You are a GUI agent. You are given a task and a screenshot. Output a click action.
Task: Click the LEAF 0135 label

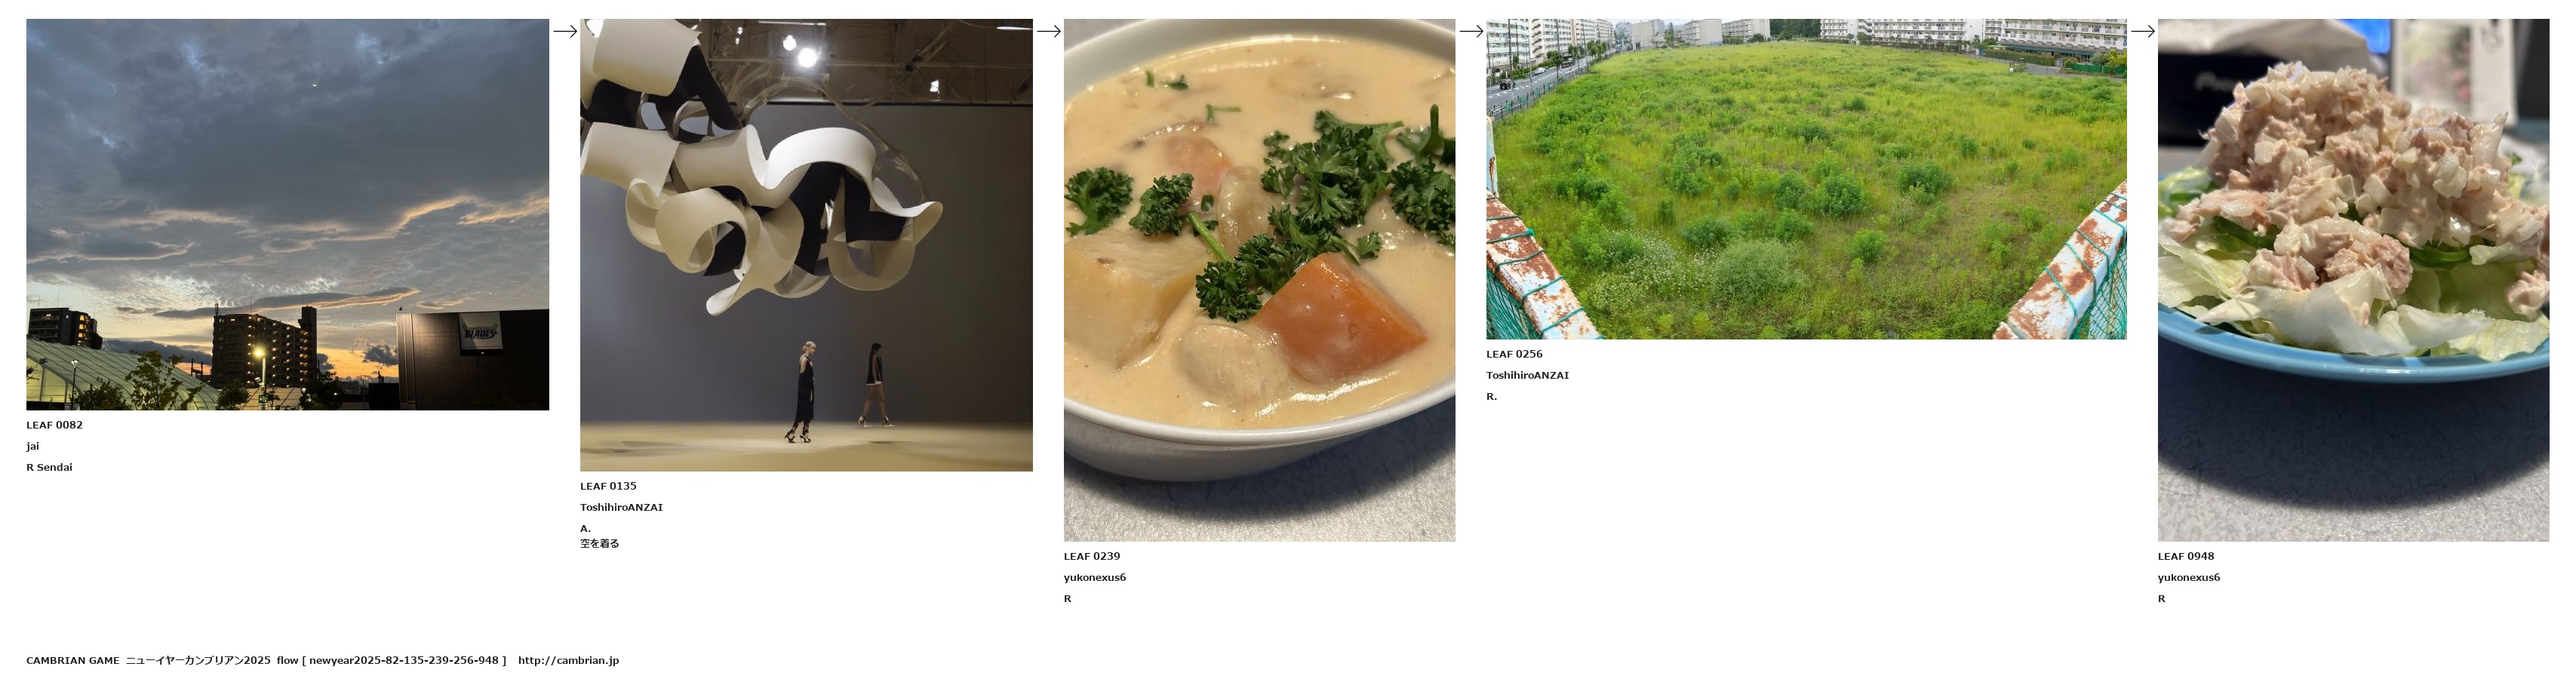pos(608,486)
